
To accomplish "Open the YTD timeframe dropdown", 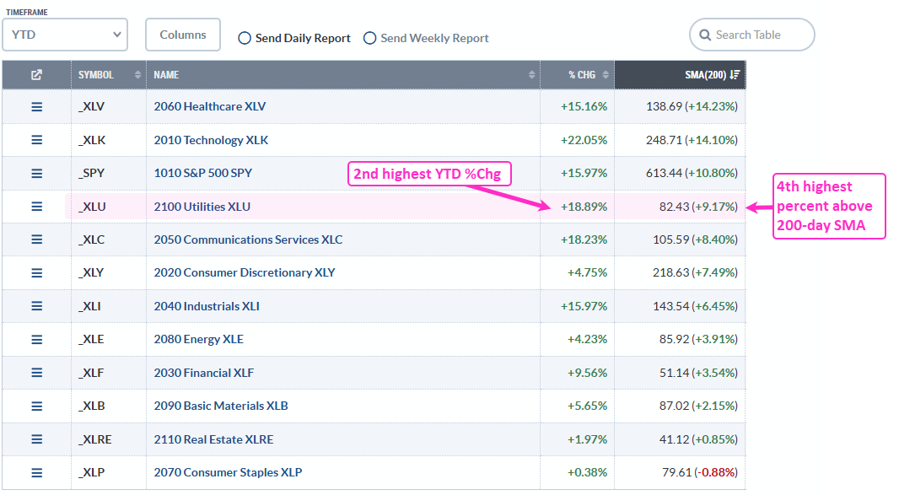I will pyautogui.click(x=65, y=35).
